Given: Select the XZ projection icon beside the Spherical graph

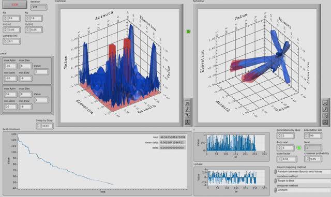Looking at the screenshot, I should [x=325, y=110].
